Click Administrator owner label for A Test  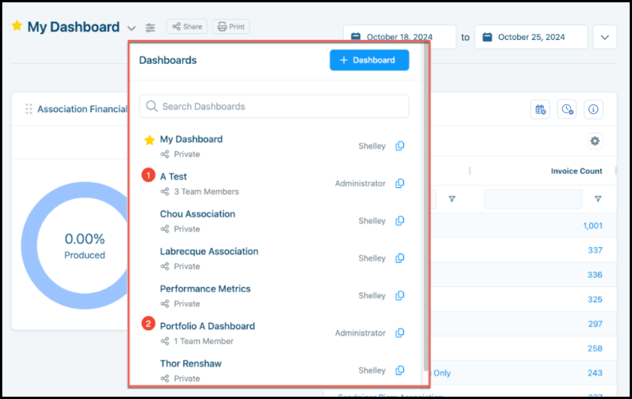point(360,183)
